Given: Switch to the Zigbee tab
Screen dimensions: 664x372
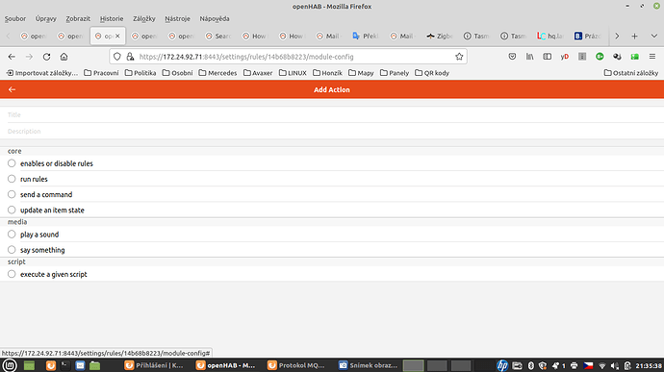Looking at the screenshot, I should (440, 37).
